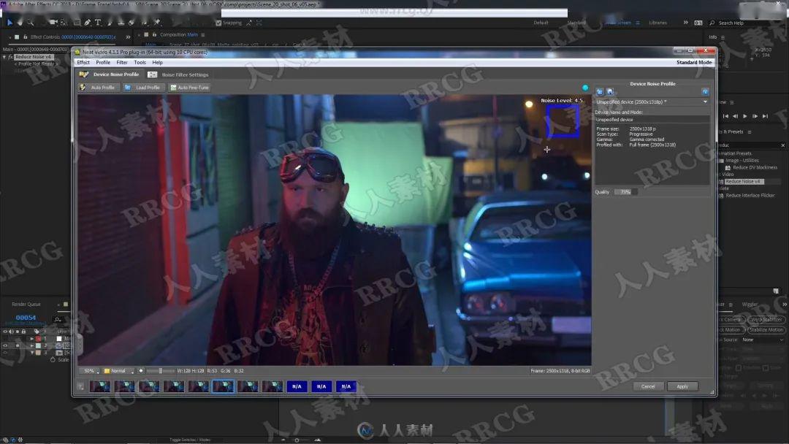The width and height of the screenshot is (789, 444).
Task: Click the Apply button
Action: pyautogui.click(x=682, y=386)
